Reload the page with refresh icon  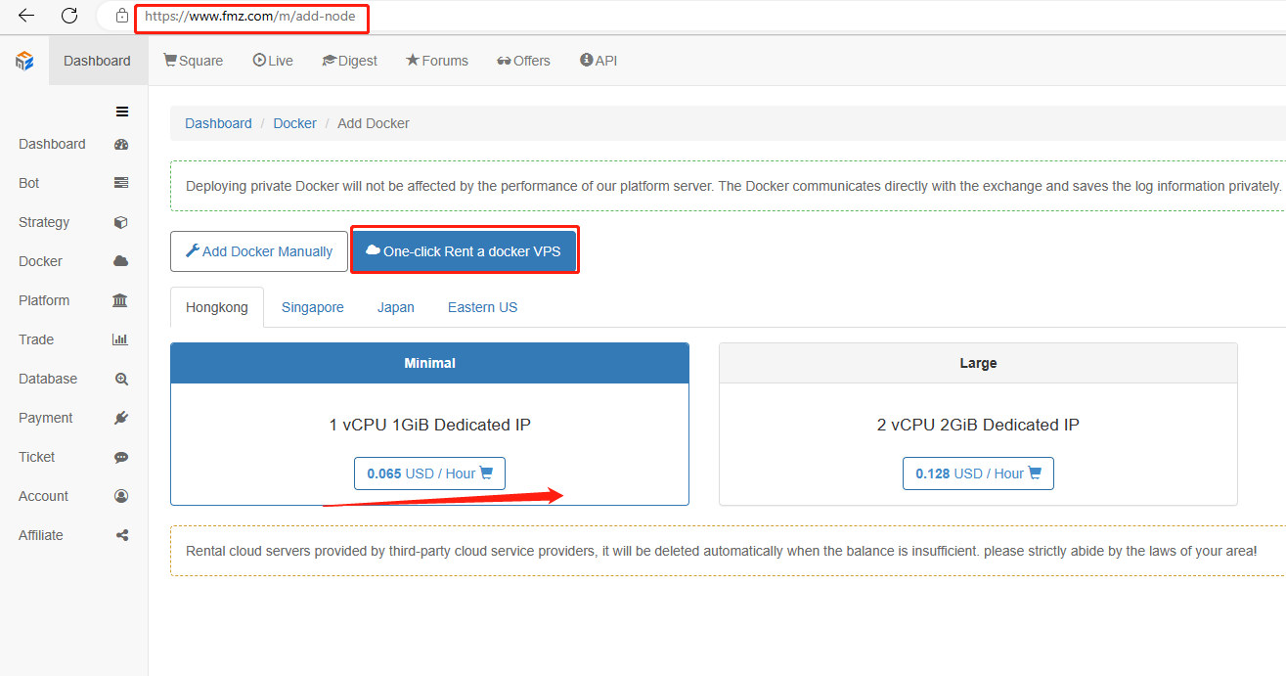point(69,16)
